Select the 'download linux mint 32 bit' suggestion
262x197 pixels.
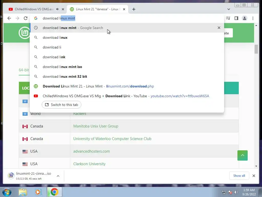coord(127,76)
